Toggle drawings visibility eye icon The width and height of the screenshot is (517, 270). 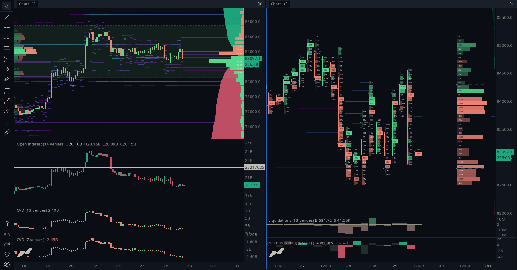click(x=7, y=264)
